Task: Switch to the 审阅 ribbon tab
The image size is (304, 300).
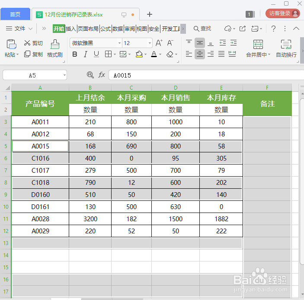Action: (130, 29)
